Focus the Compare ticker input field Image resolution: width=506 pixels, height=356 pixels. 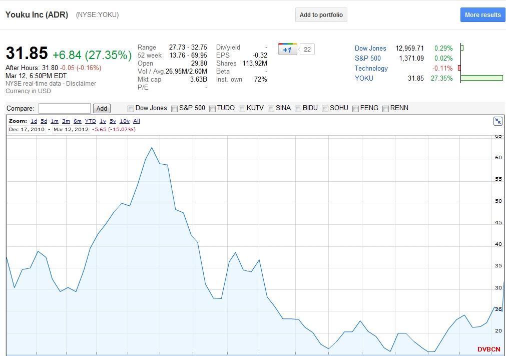pos(65,109)
